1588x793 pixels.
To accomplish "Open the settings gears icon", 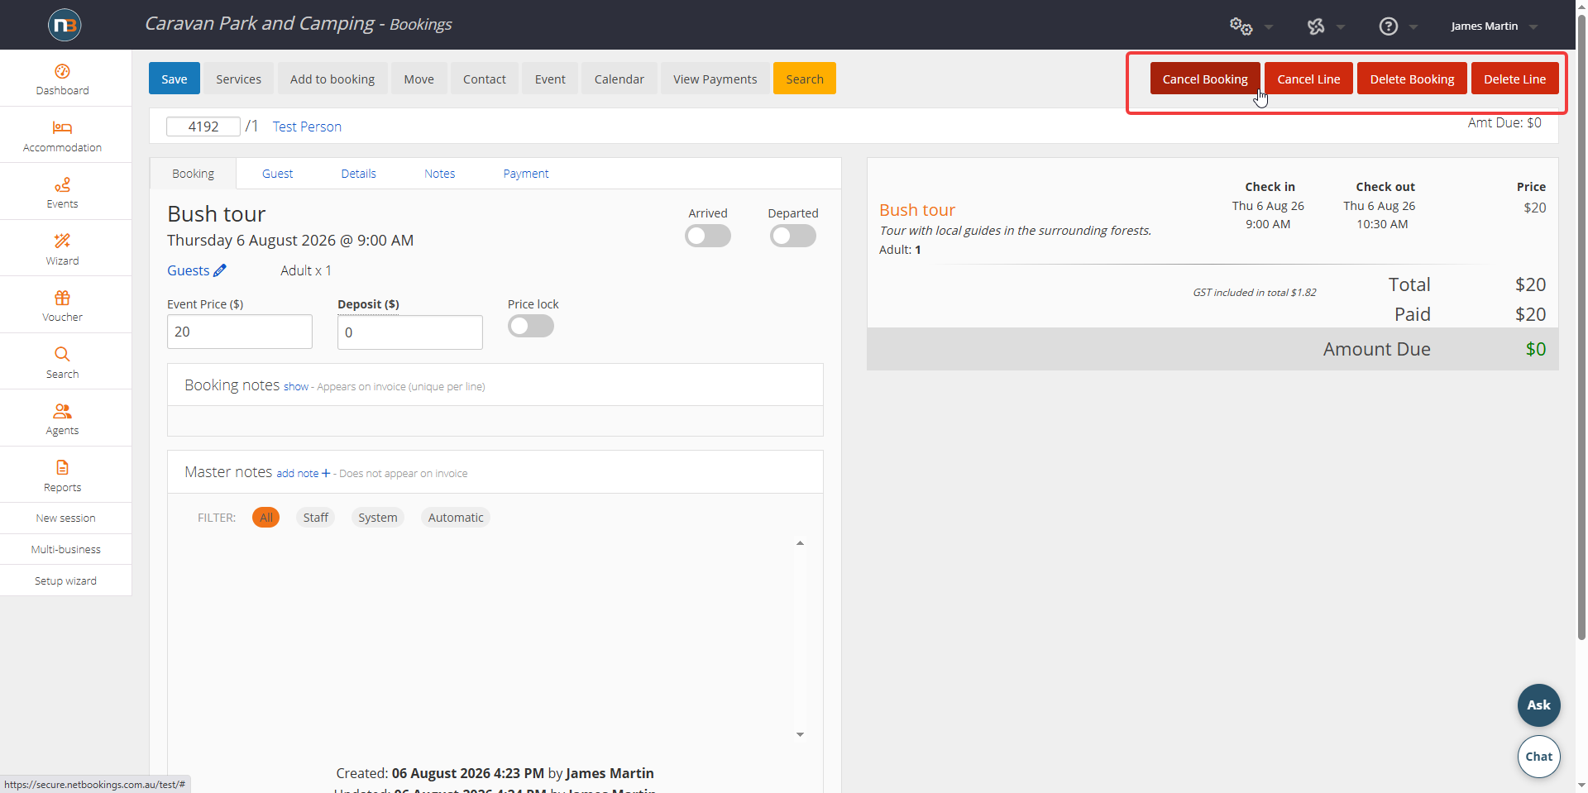I will click(x=1241, y=26).
